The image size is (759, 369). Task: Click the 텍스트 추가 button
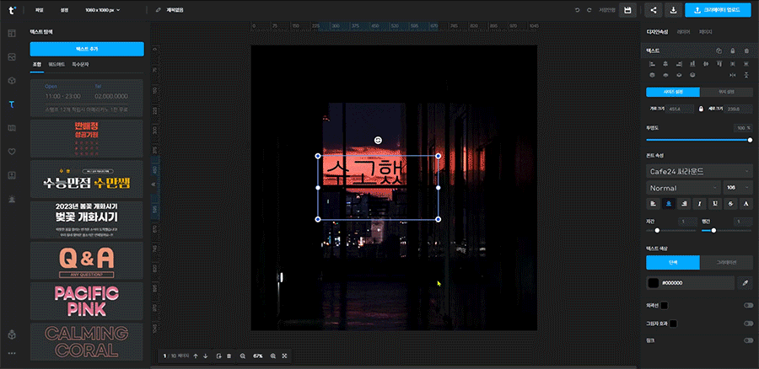click(x=87, y=50)
